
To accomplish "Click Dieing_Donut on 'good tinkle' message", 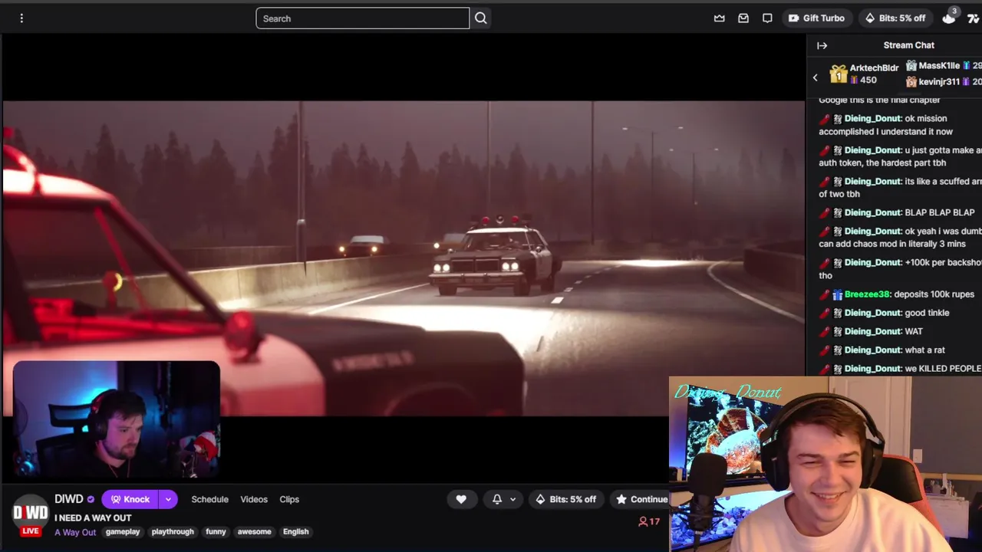I will tap(872, 313).
